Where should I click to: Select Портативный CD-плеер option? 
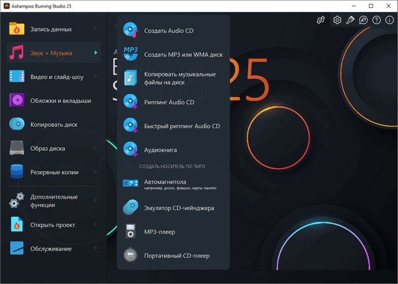177,255
